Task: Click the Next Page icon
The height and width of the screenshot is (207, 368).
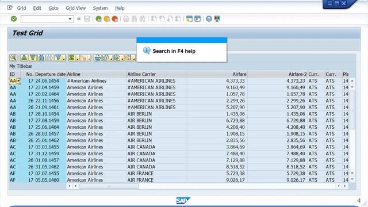Action: click(x=170, y=19)
